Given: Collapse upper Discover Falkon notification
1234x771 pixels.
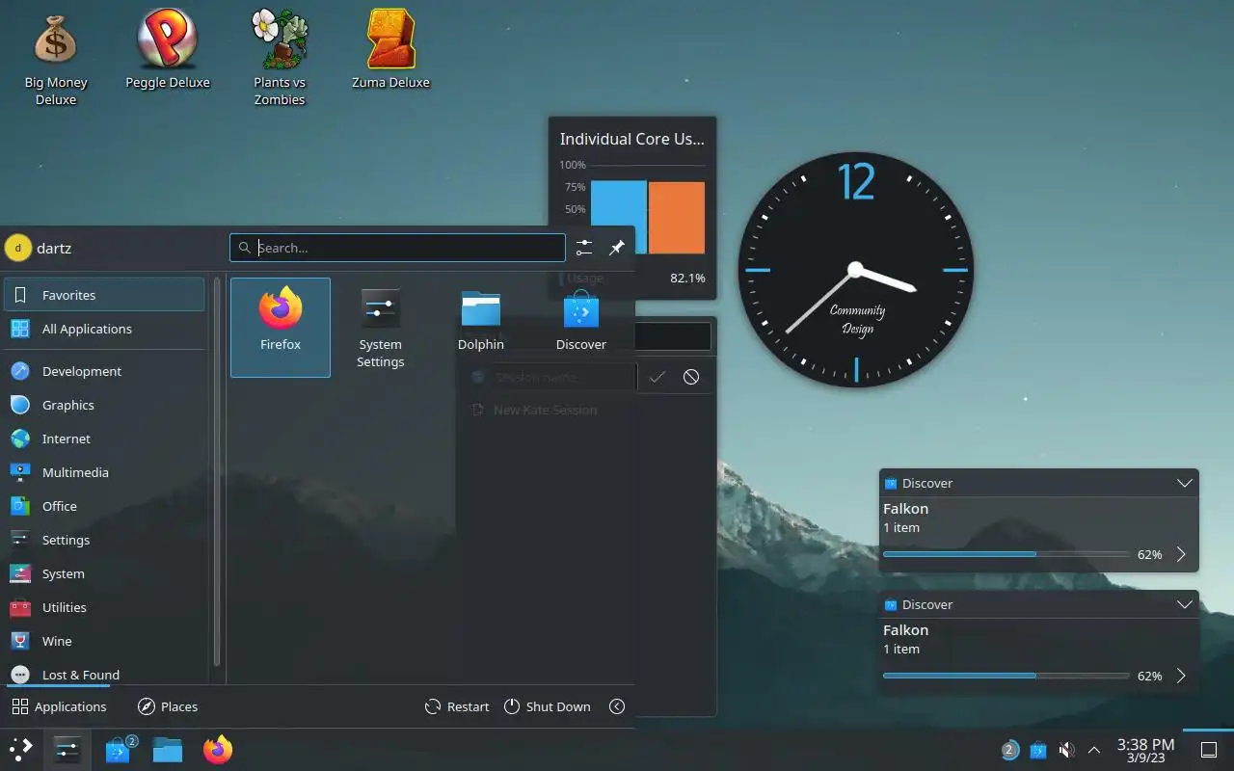Looking at the screenshot, I should coord(1185,483).
